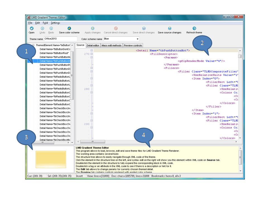The width and height of the screenshot is (268, 201).
Task: Open the Color scheme name dropdown
Action: (x=137, y=39)
